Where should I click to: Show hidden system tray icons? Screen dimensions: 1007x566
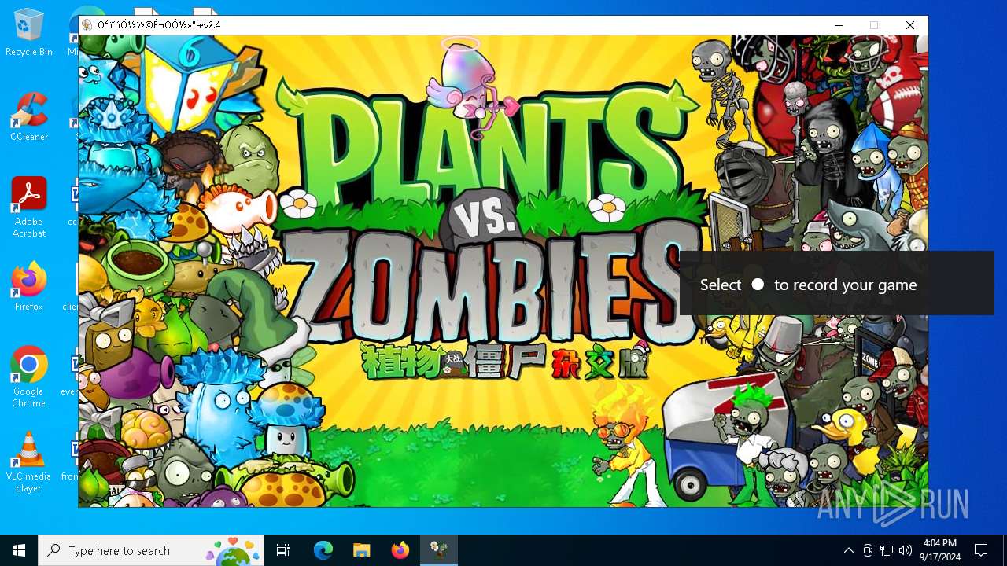[848, 550]
